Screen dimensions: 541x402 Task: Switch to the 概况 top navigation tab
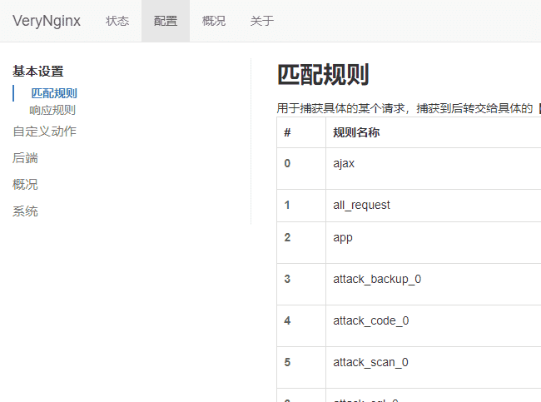[x=214, y=21]
